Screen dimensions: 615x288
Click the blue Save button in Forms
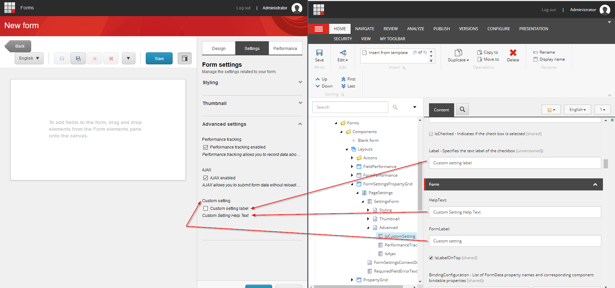(x=159, y=58)
